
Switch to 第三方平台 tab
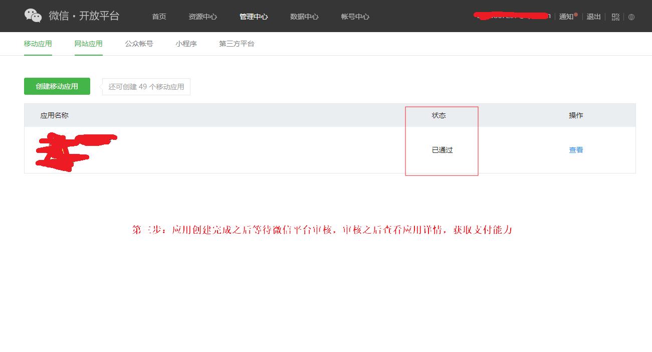pyautogui.click(x=237, y=44)
